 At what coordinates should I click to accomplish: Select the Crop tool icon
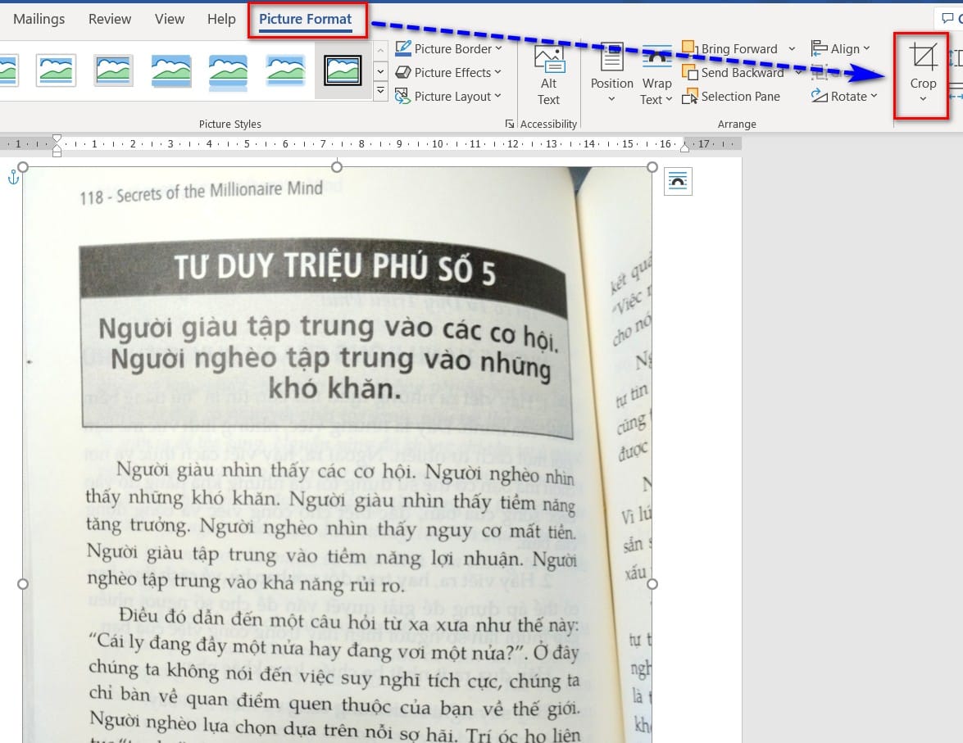(x=923, y=57)
